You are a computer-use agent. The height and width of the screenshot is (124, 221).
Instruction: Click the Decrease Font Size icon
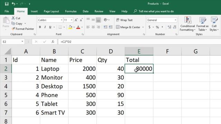tap(81, 20)
